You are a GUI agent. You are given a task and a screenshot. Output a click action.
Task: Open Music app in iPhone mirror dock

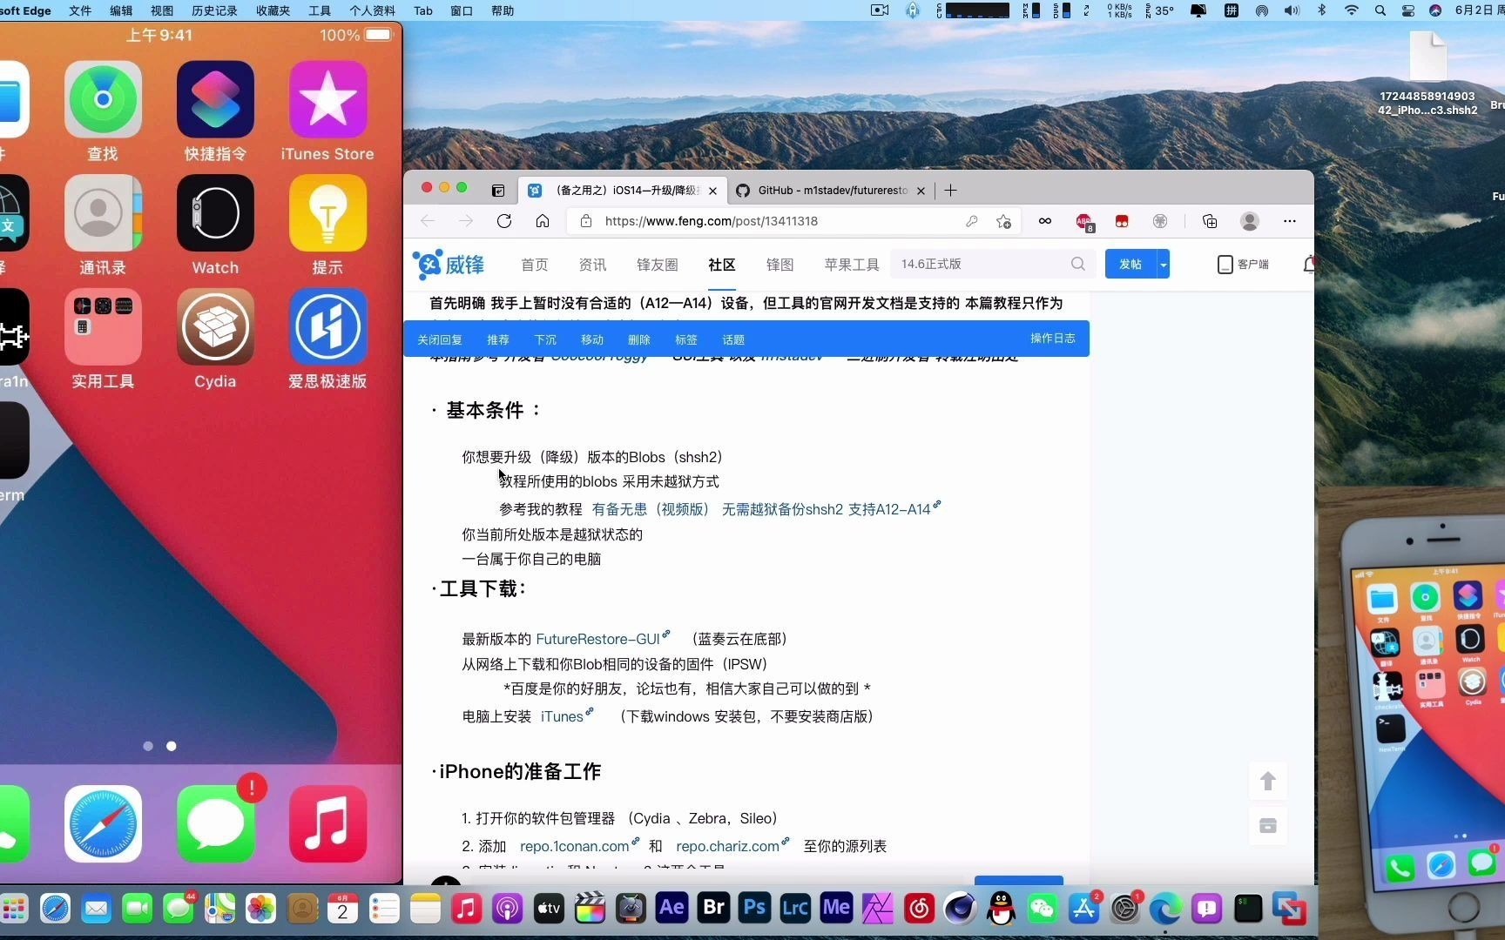pyautogui.click(x=327, y=823)
